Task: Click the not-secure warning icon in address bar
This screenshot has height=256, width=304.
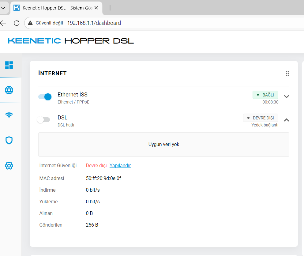Action: pyautogui.click(x=30, y=23)
